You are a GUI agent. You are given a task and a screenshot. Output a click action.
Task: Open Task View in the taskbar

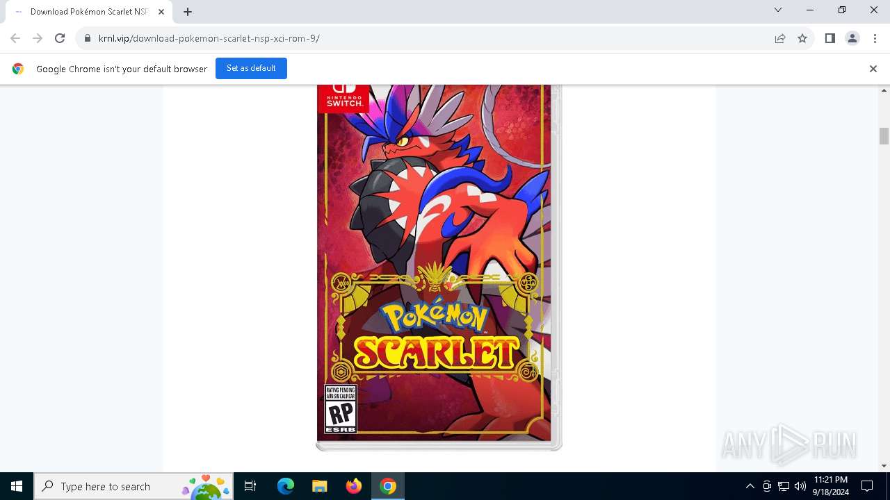click(250, 486)
